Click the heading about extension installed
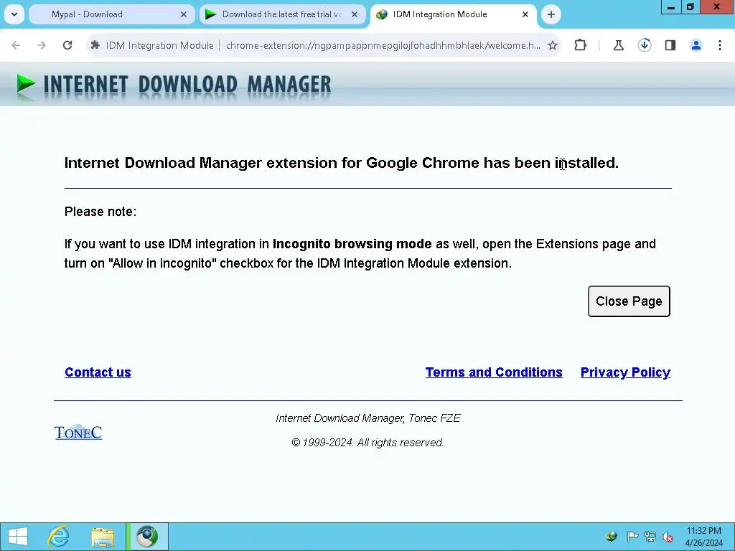Image resolution: width=735 pixels, height=551 pixels. click(x=341, y=163)
